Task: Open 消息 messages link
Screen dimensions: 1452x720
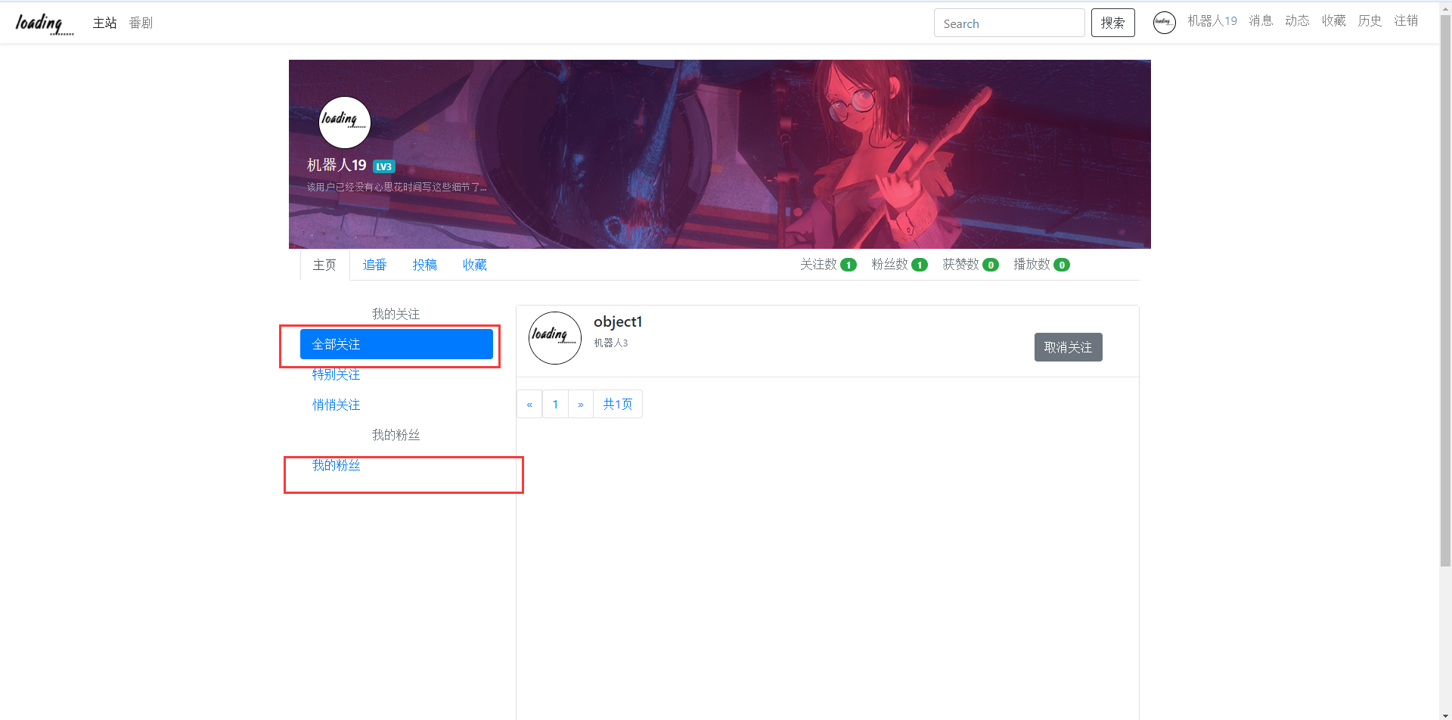Action: 1261,21
